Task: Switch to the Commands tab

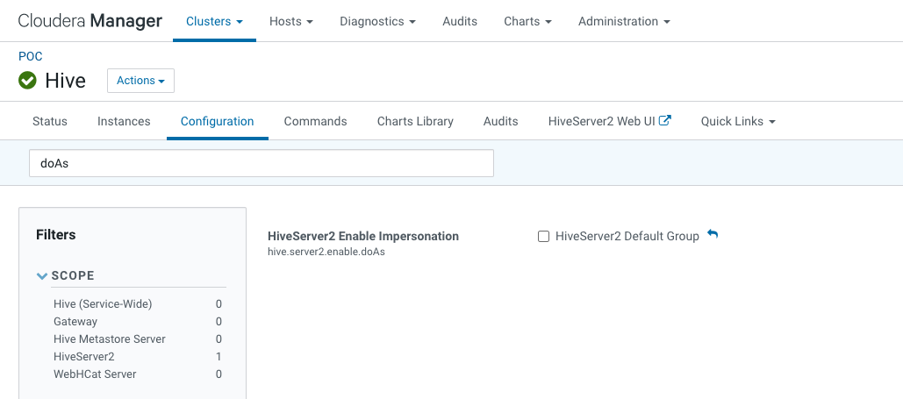Action: [x=316, y=122]
